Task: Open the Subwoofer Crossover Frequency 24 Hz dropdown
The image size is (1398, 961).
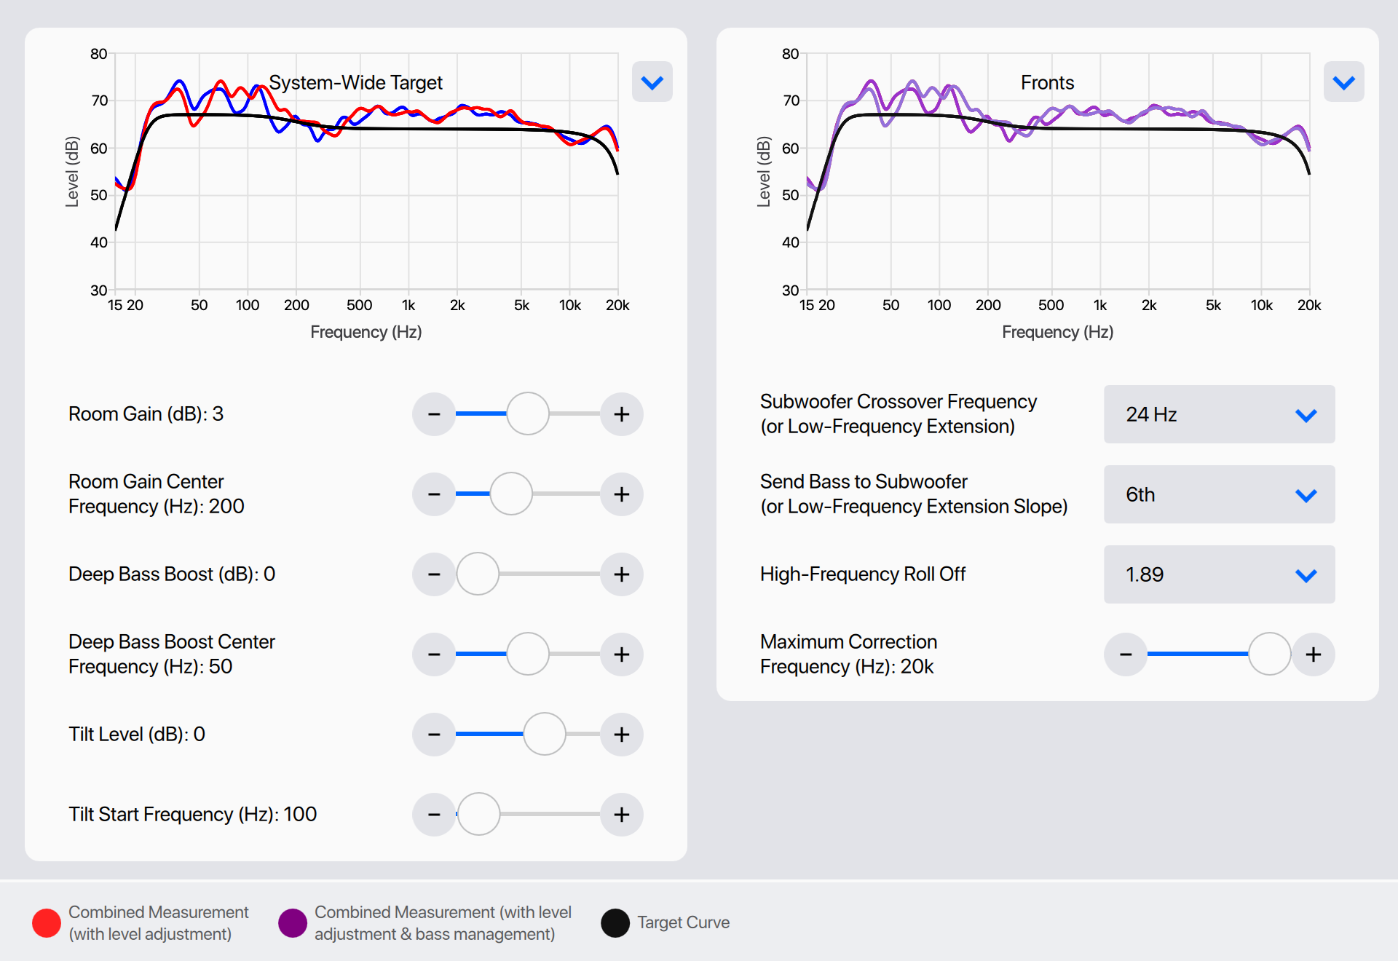Action: 1220,414
